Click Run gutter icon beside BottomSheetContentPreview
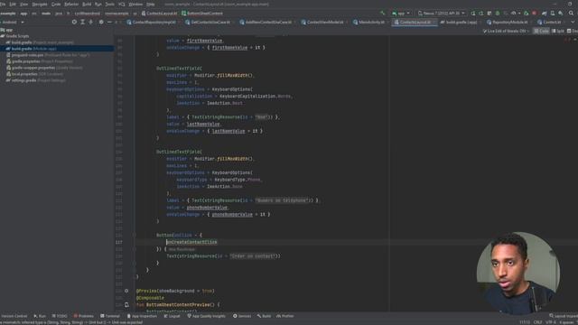The height and width of the screenshot is (325, 578). tap(126, 305)
